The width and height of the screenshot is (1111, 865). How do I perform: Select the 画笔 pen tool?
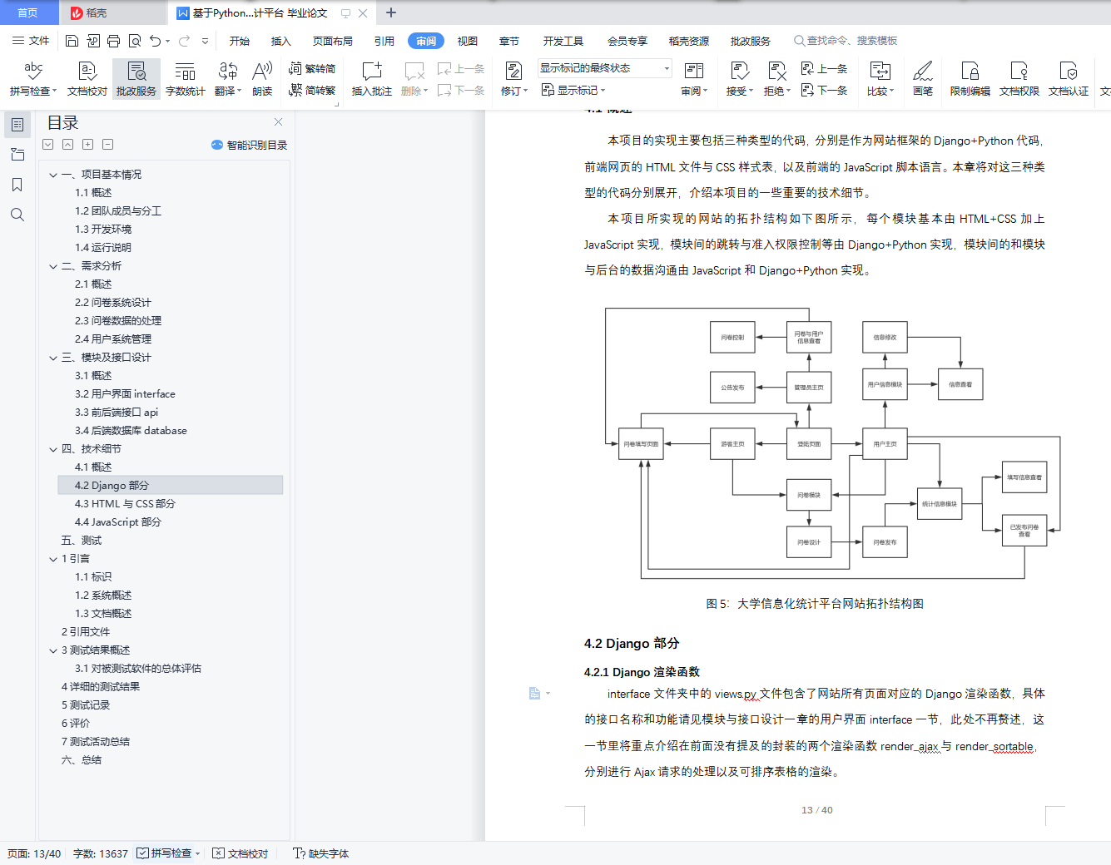click(x=923, y=79)
